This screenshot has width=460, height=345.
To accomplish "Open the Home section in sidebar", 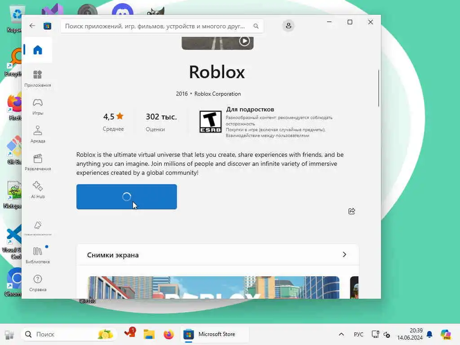I will [x=38, y=50].
